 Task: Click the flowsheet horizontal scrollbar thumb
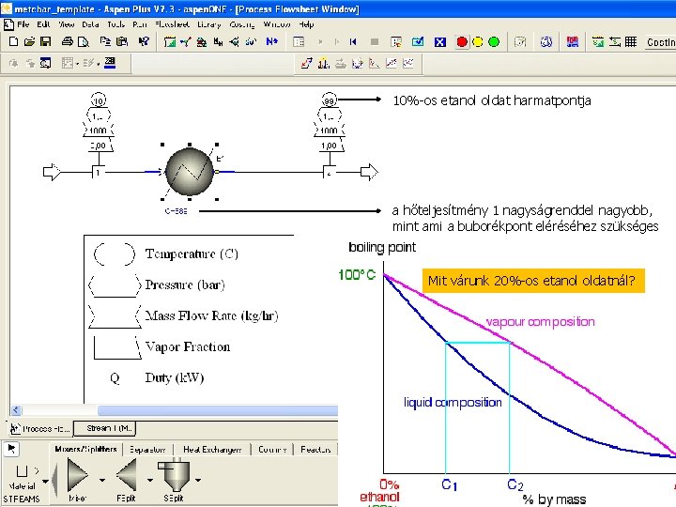218,410
